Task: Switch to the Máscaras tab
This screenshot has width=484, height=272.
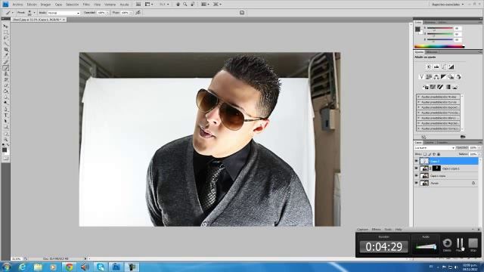Action: [432, 52]
